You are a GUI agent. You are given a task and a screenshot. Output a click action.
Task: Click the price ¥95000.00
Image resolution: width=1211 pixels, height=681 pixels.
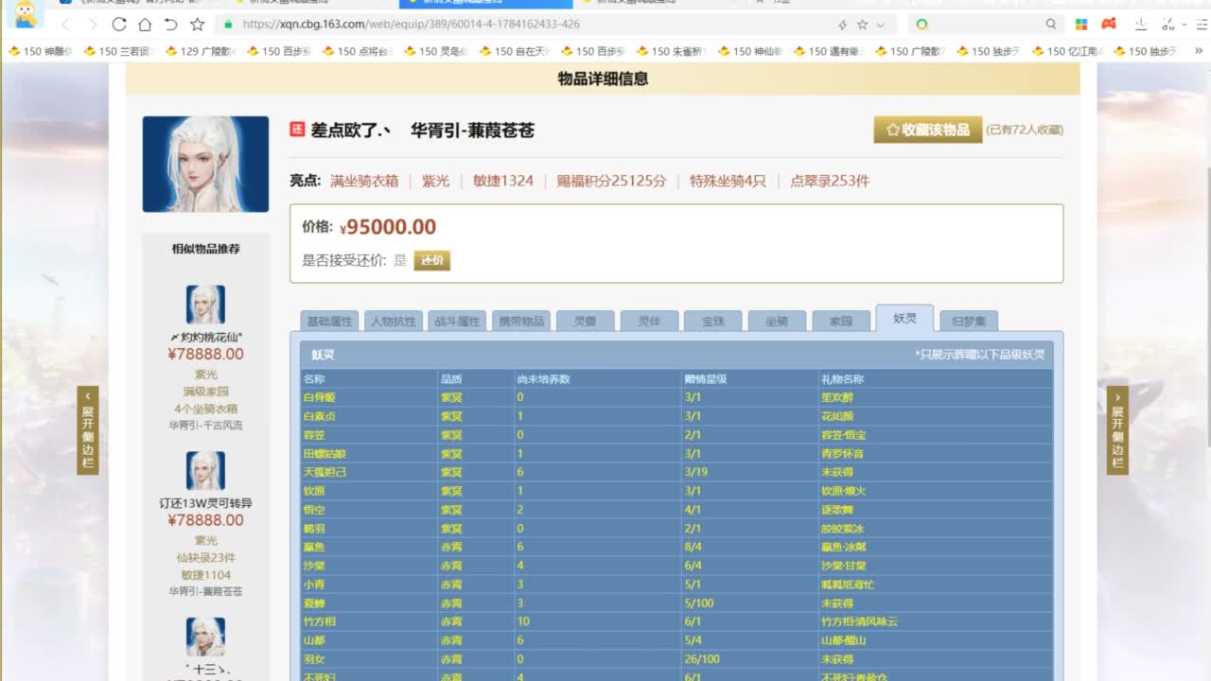[388, 227]
